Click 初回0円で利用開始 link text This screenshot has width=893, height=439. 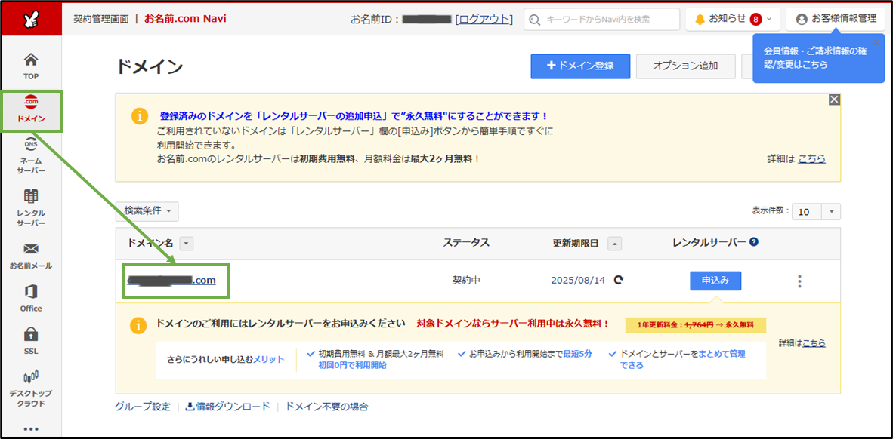[353, 365]
